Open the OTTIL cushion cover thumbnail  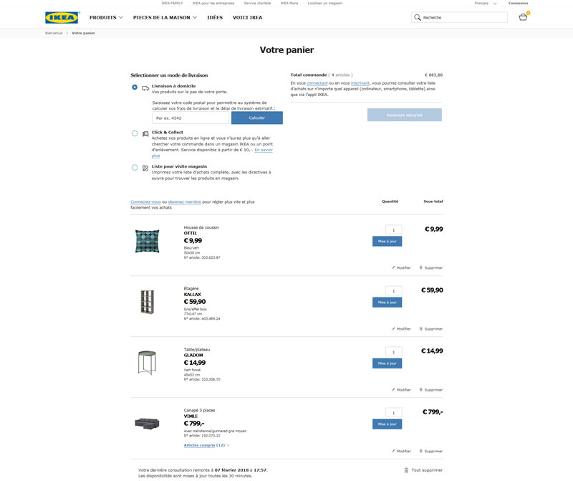pos(147,241)
